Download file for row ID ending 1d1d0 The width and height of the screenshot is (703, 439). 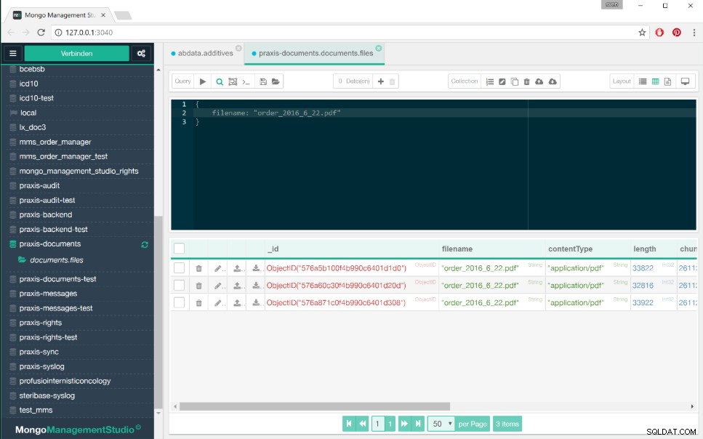(x=256, y=268)
